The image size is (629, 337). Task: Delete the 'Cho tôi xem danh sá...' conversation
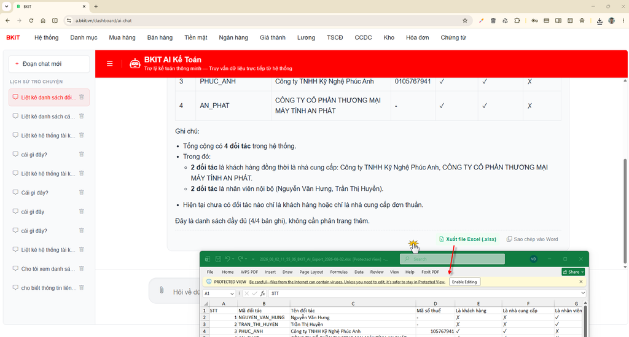[82, 268]
